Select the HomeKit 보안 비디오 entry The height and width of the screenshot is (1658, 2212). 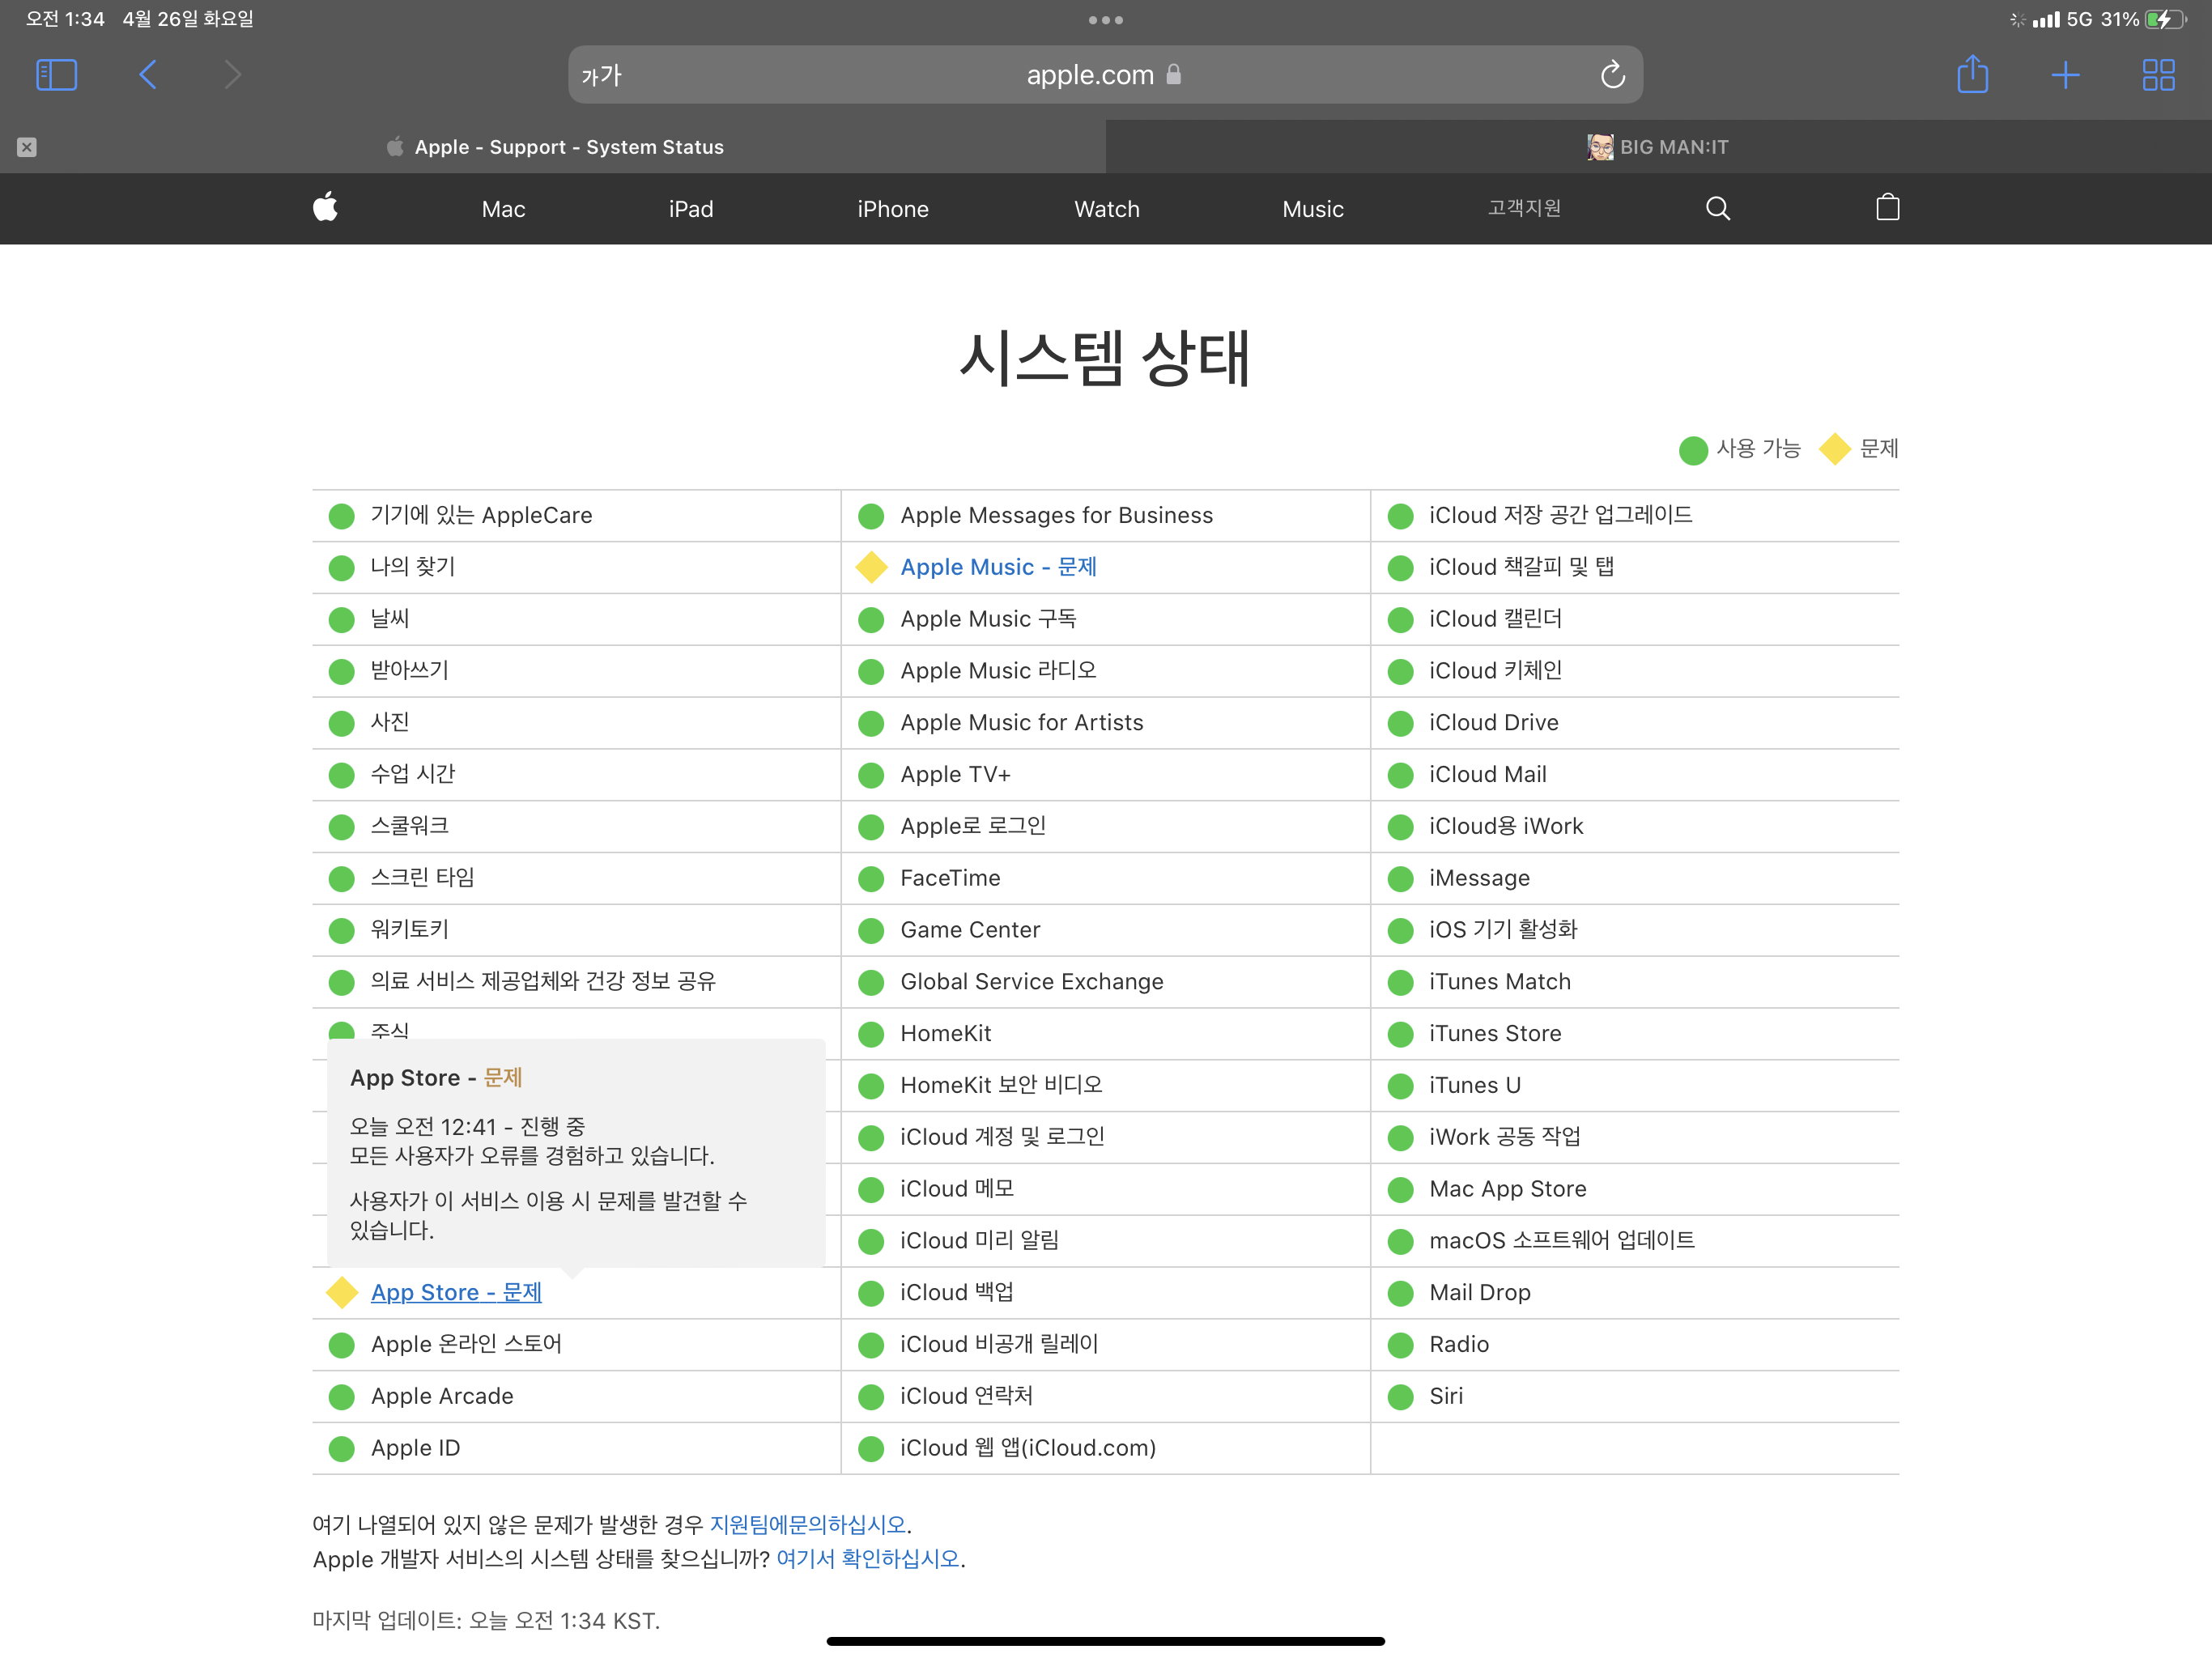pyautogui.click(x=1105, y=1085)
